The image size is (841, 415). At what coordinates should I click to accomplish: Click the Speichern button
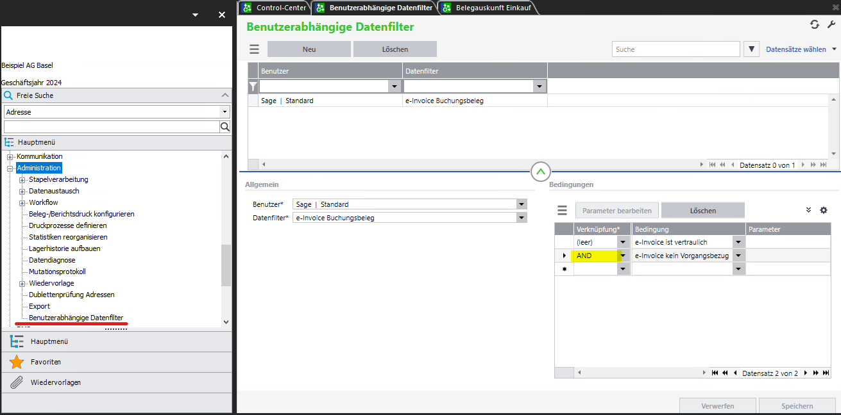(x=797, y=406)
